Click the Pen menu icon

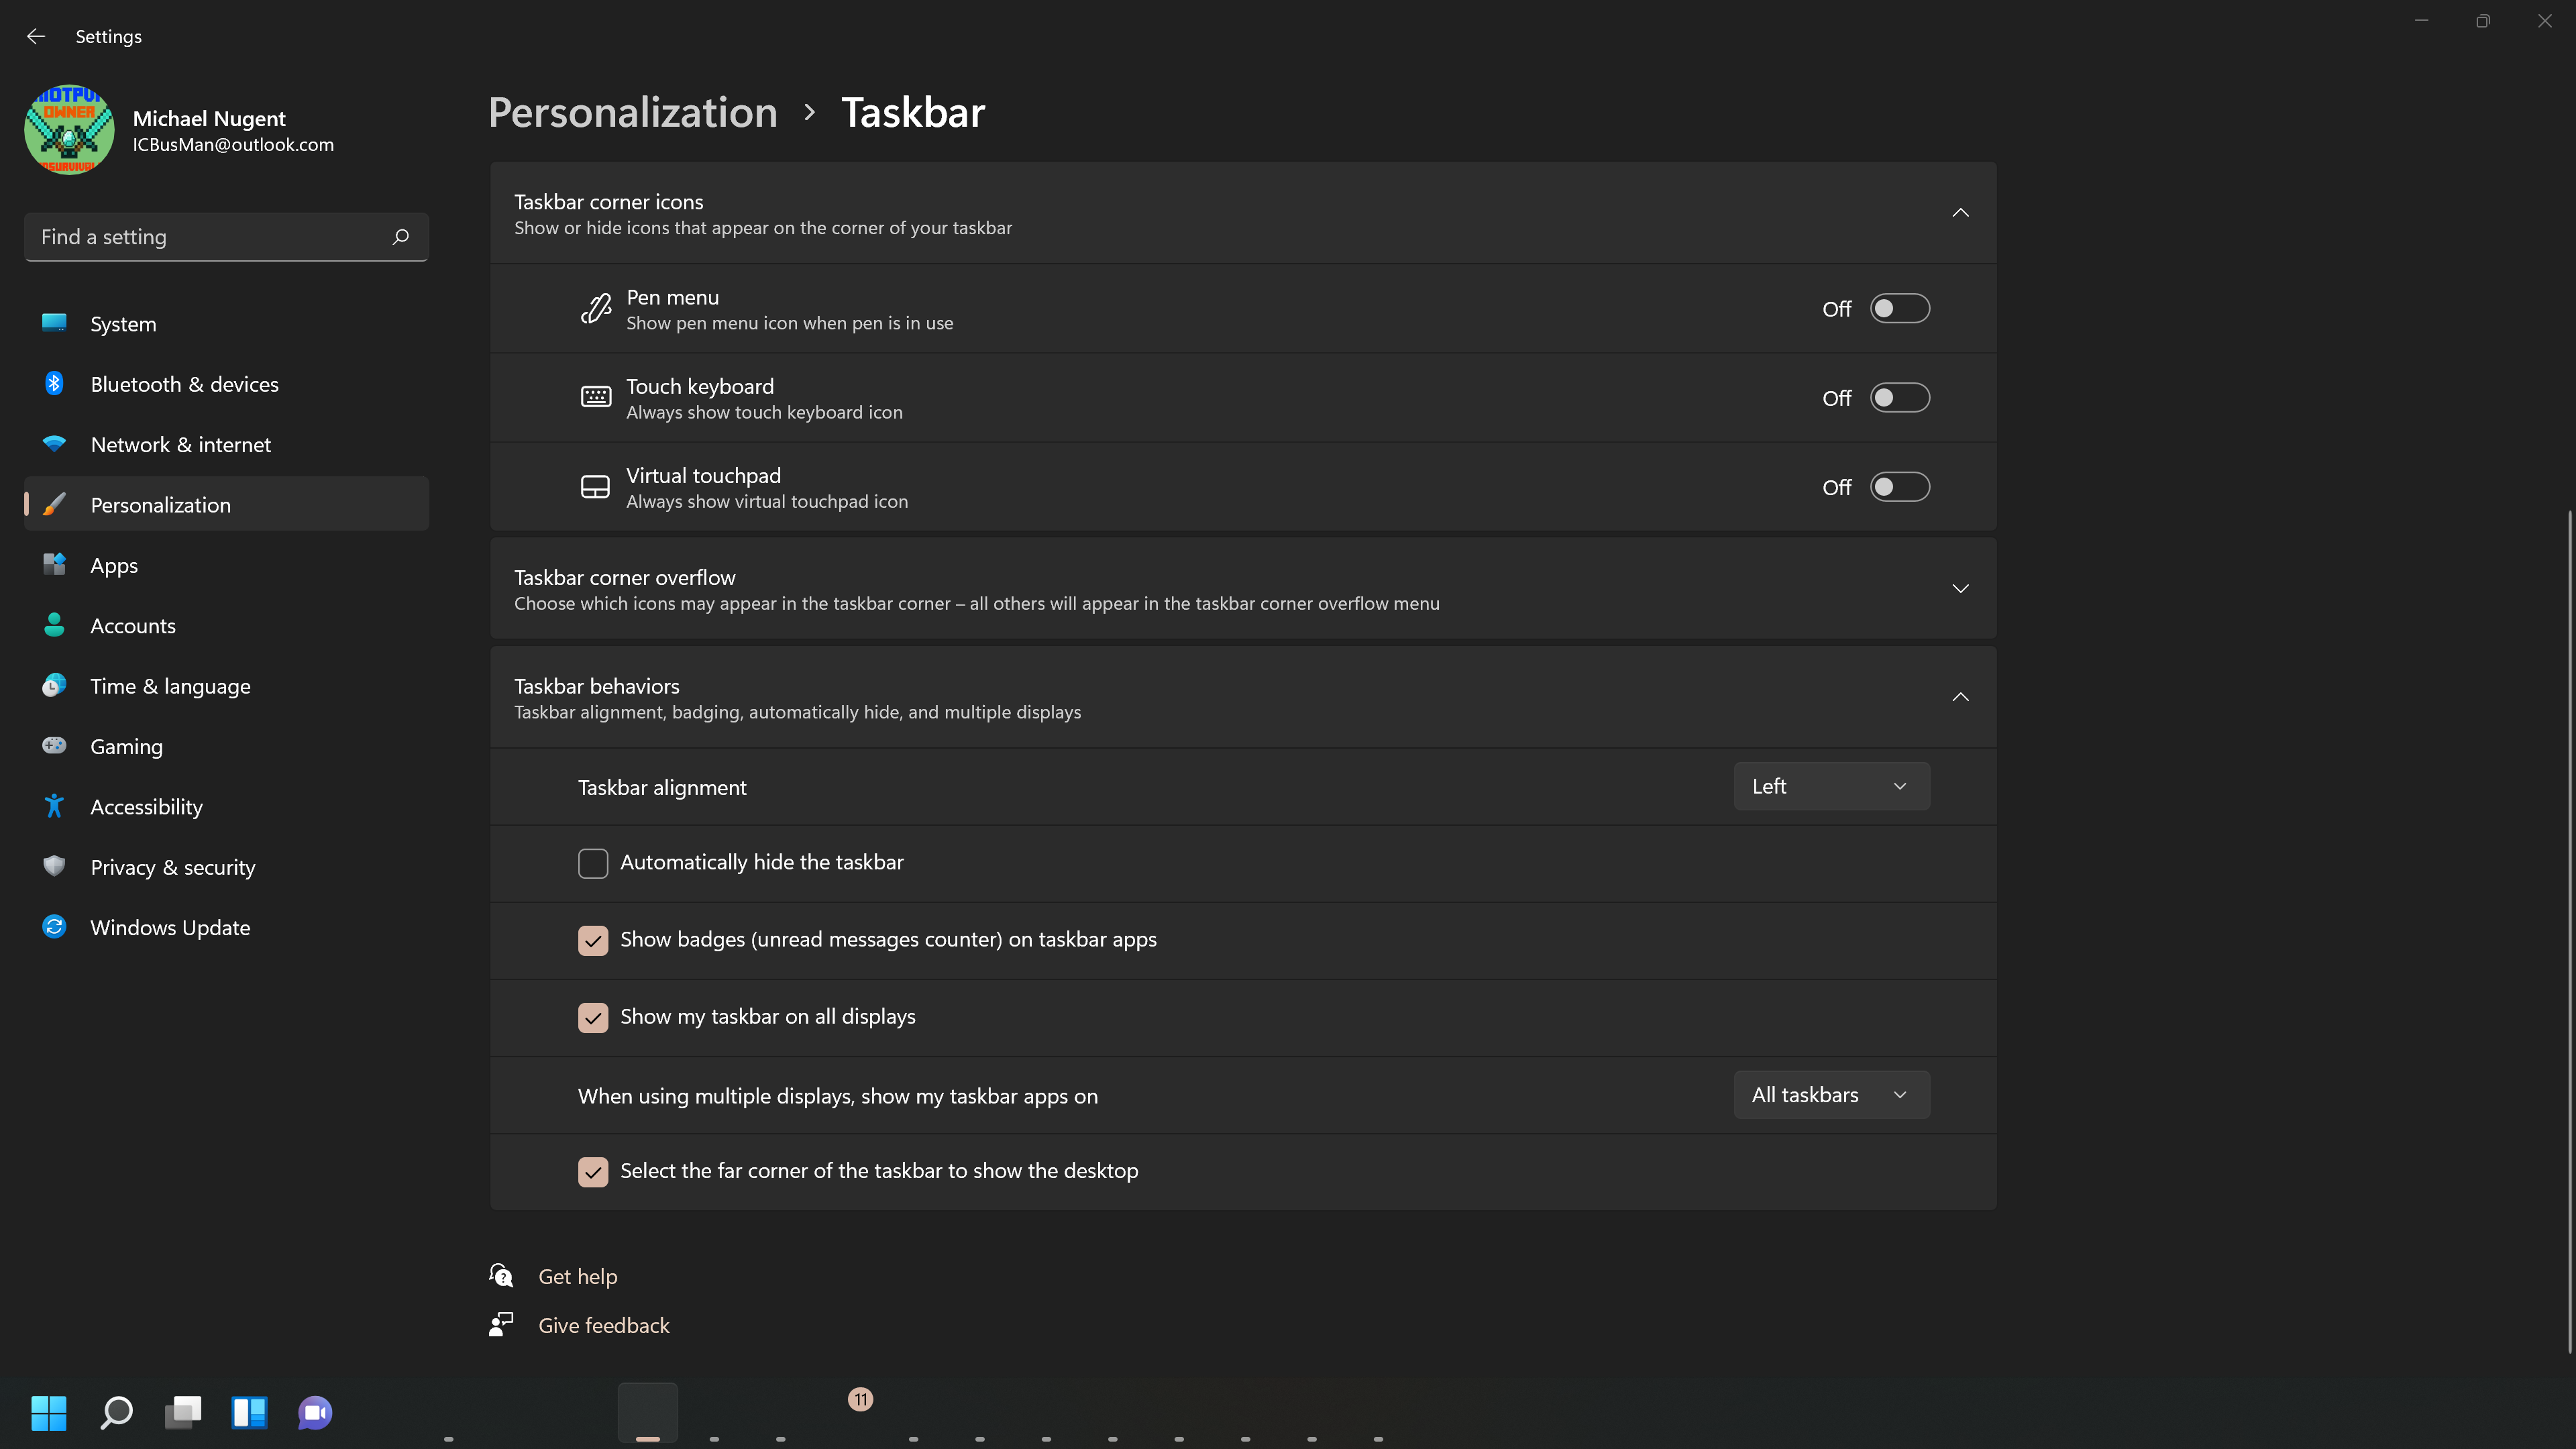pyautogui.click(x=595, y=308)
